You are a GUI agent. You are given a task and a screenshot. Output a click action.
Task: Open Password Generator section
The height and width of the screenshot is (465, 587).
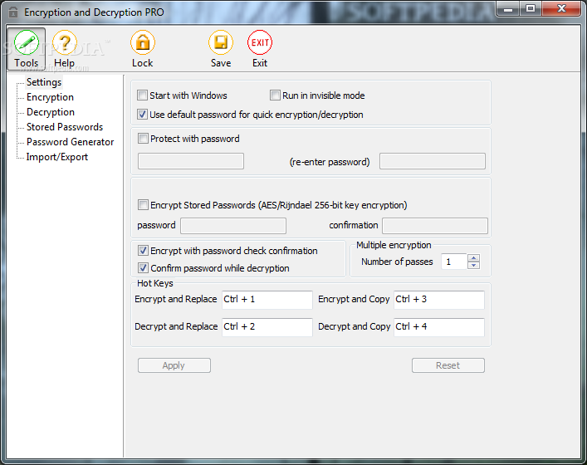click(70, 142)
